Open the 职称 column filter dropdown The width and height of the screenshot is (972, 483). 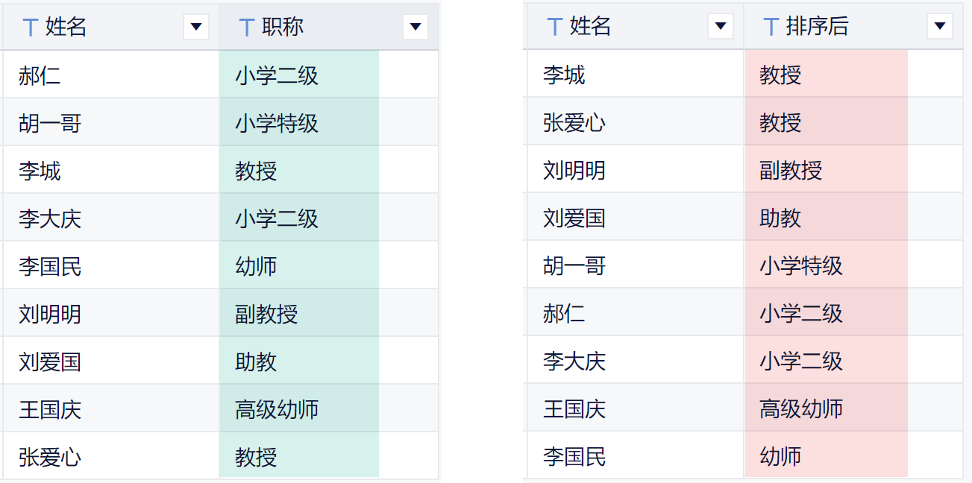pos(415,28)
